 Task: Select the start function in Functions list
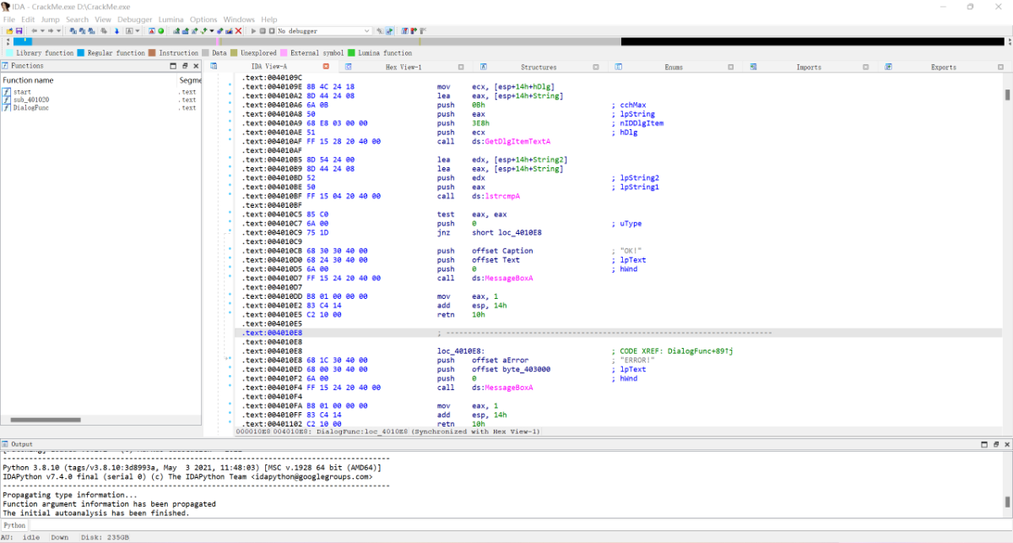[x=22, y=92]
